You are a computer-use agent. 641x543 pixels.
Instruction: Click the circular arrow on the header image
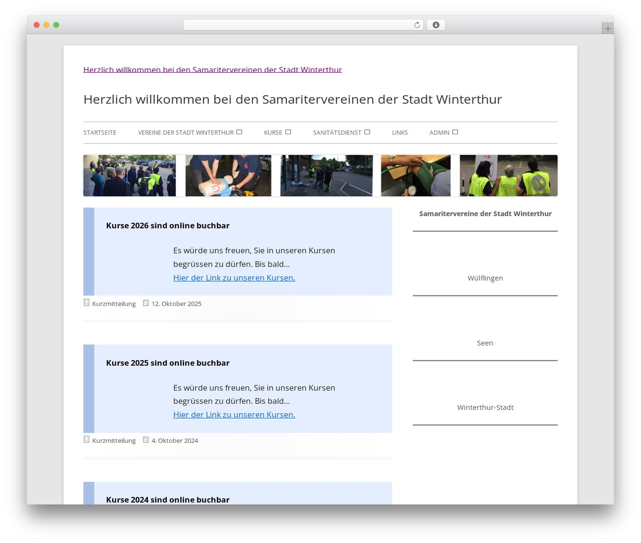(x=538, y=183)
